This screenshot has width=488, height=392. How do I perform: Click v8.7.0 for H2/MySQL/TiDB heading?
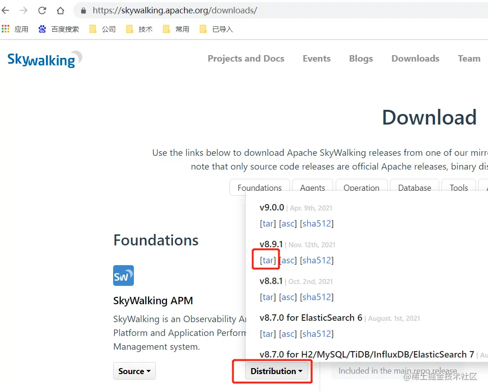[x=367, y=354]
